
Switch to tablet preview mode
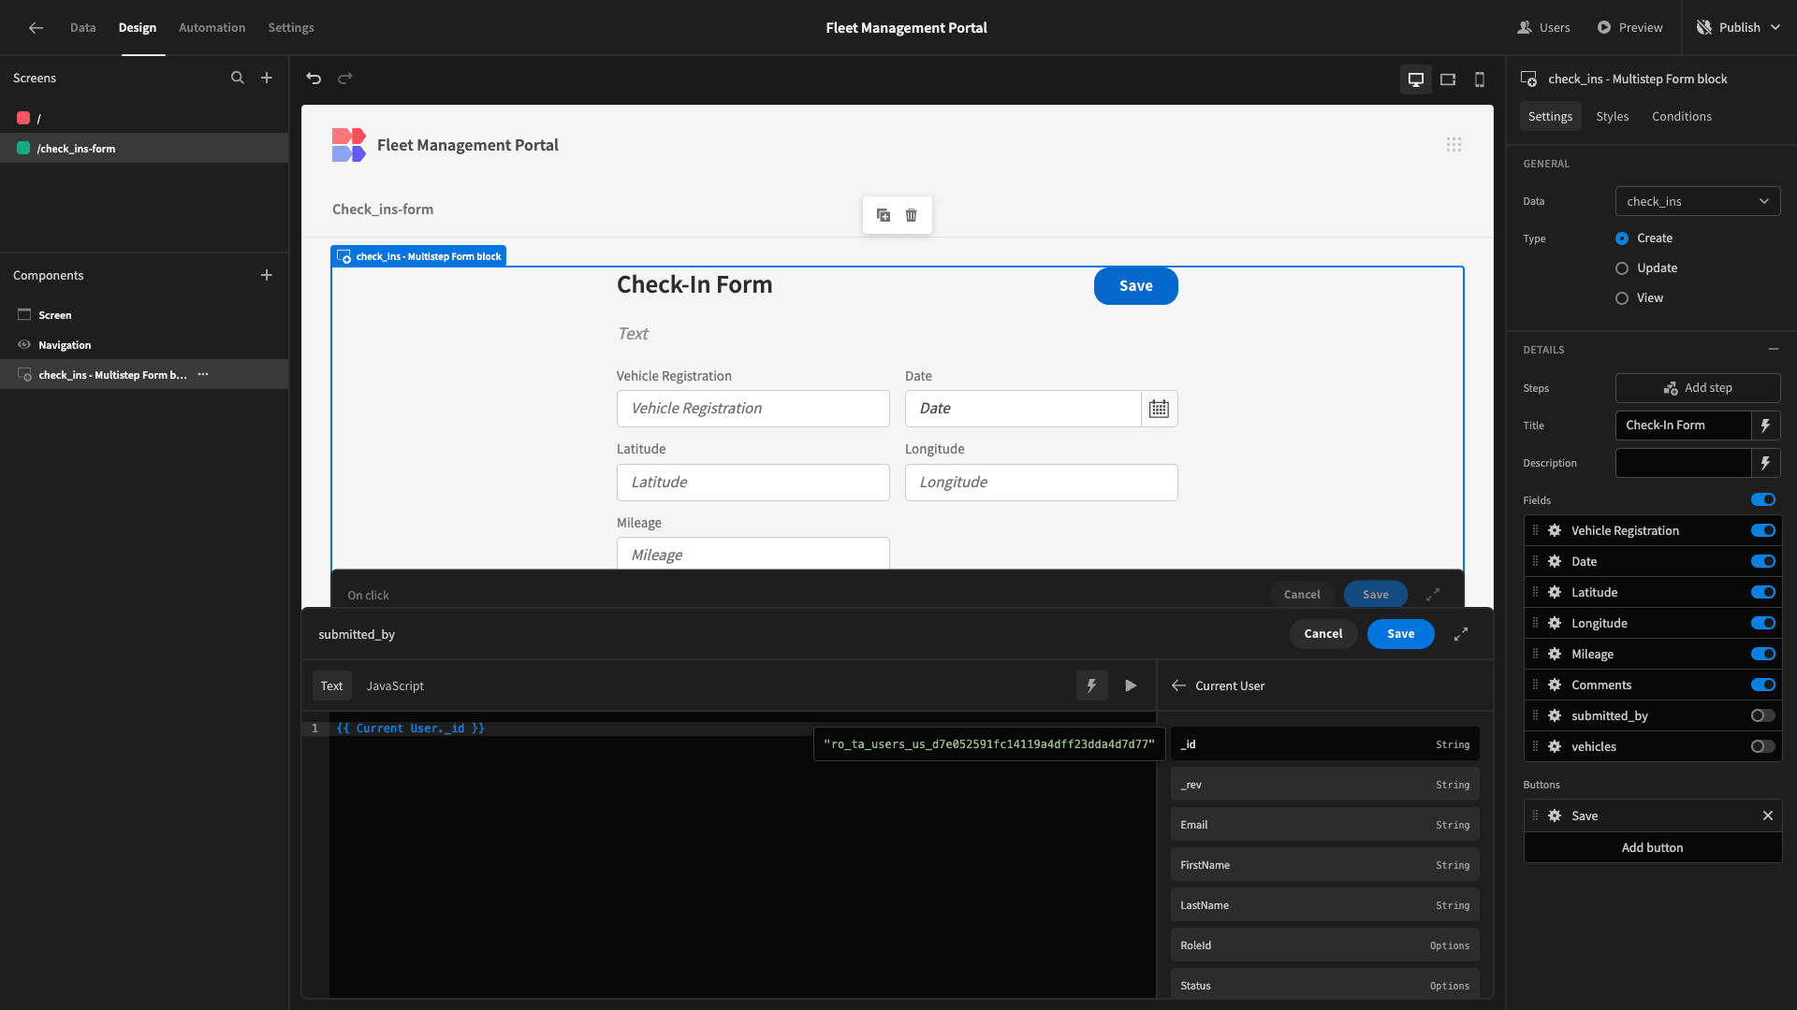point(1448,79)
